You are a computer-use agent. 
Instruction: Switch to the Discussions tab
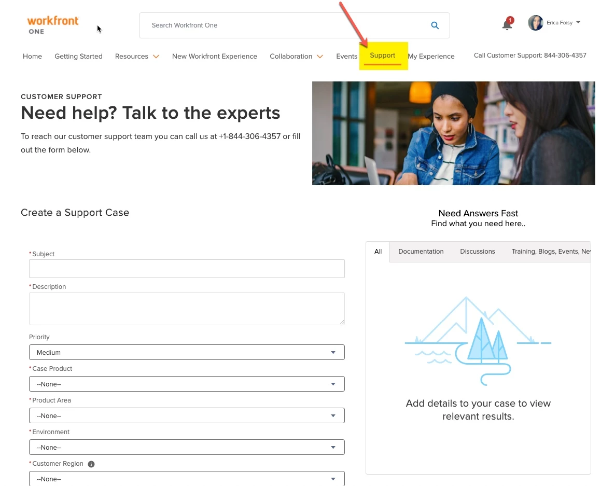coord(477,252)
